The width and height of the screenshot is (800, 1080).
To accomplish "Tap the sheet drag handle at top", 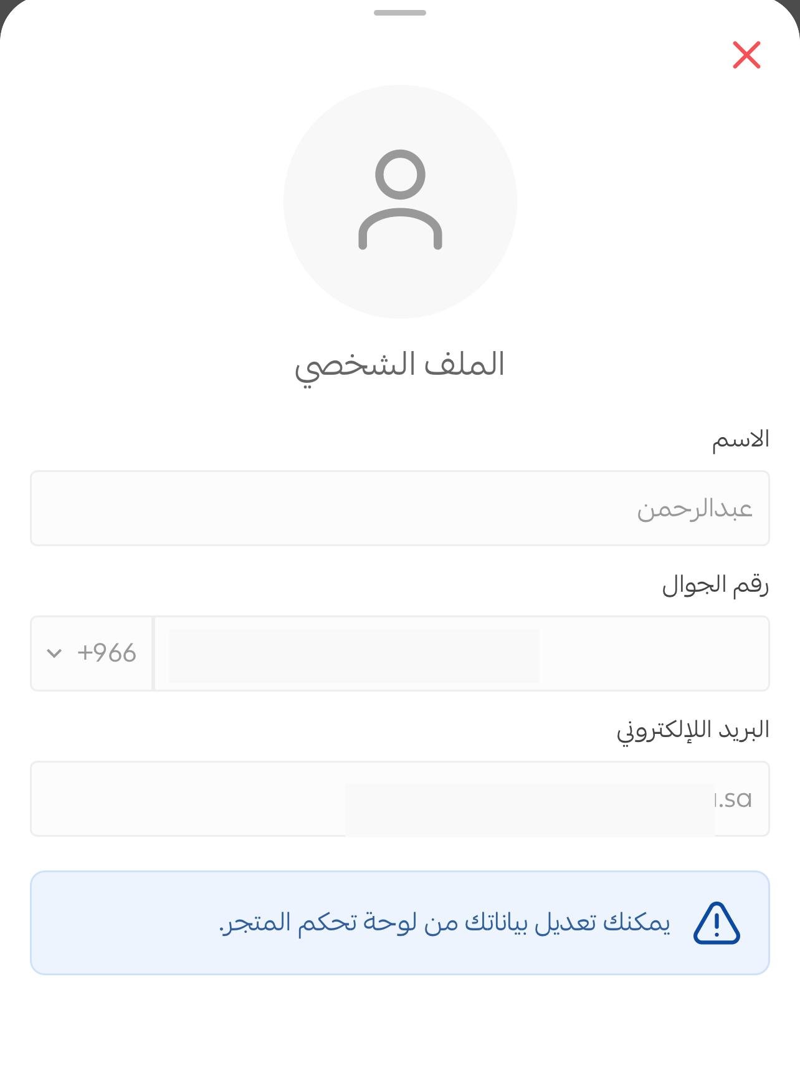I will [x=400, y=12].
